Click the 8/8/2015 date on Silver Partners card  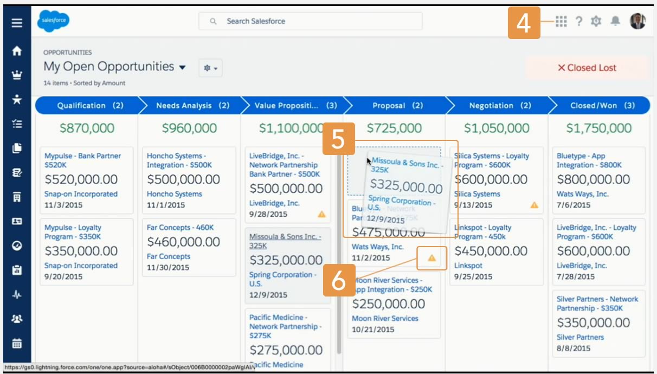click(x=573, y=348)
